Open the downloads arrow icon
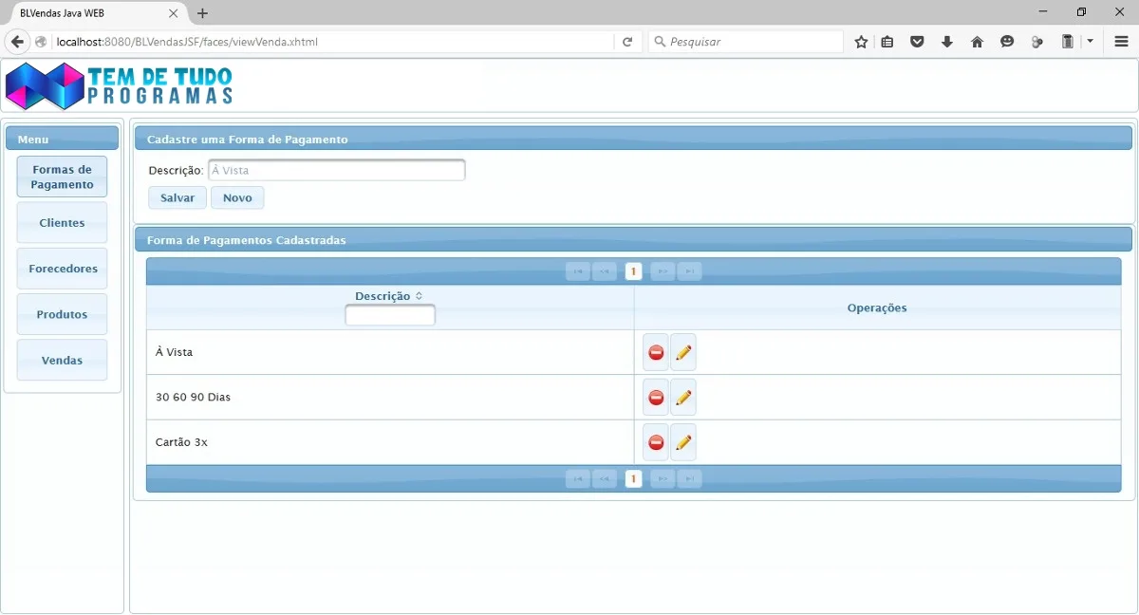 947,42
